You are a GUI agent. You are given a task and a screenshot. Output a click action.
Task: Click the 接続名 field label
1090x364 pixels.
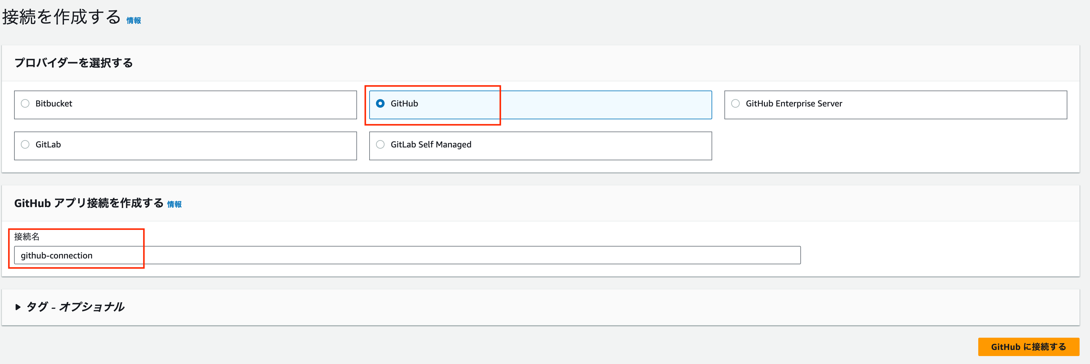click(x=27, y=237)
